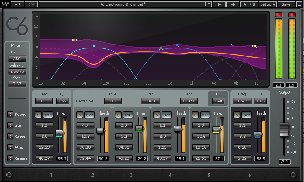Undo the last change

(x=17, y=4)
